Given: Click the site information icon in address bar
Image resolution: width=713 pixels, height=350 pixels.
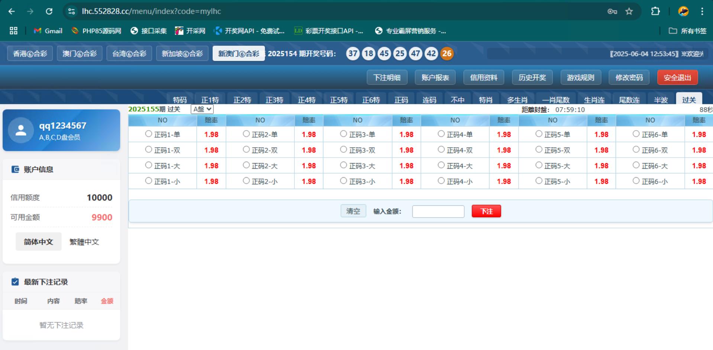Looking at the screenshot, I should pos(71,11).
